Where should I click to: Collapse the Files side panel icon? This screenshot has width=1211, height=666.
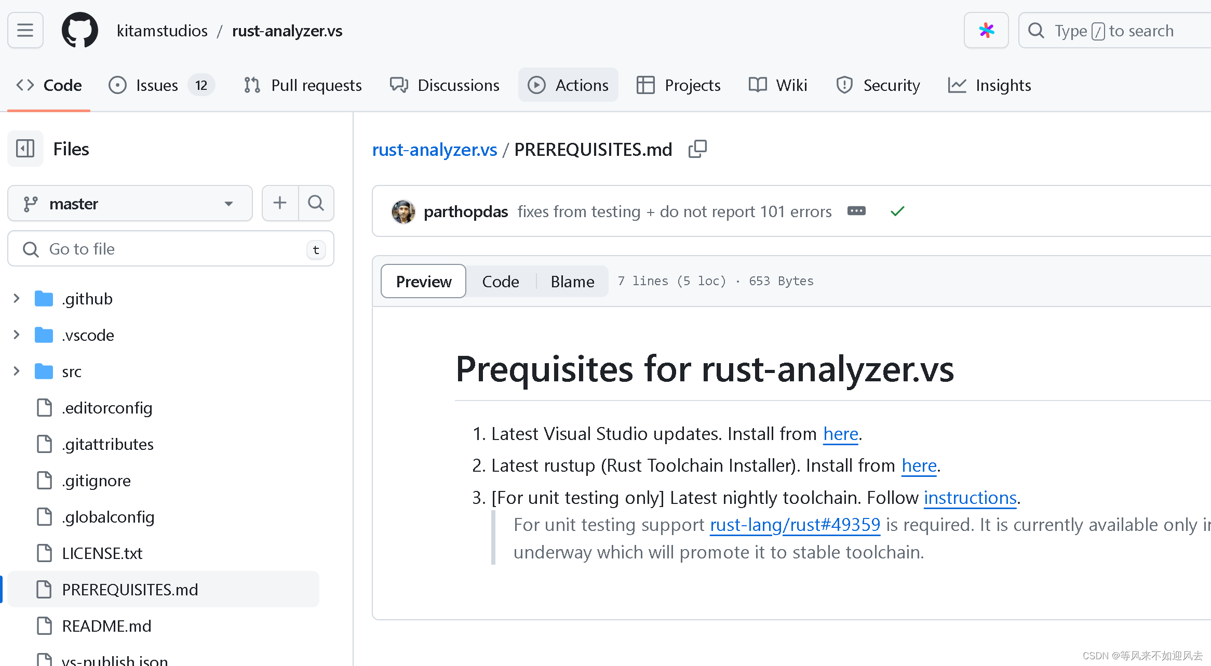25,149
